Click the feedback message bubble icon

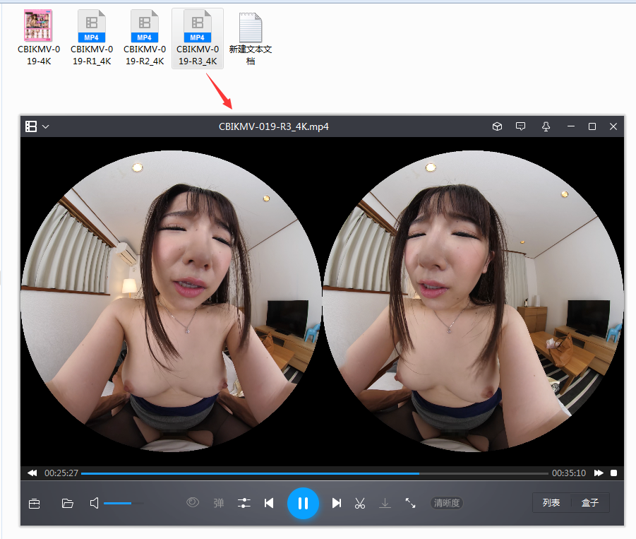pyautogui.click(x=521, y=126)
